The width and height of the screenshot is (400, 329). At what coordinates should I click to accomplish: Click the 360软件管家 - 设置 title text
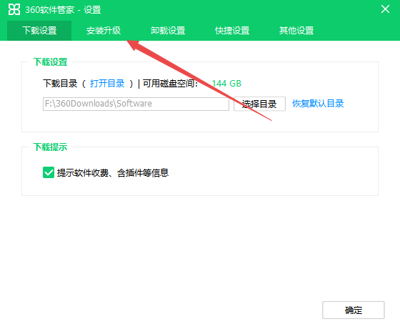tap(63, 10)
